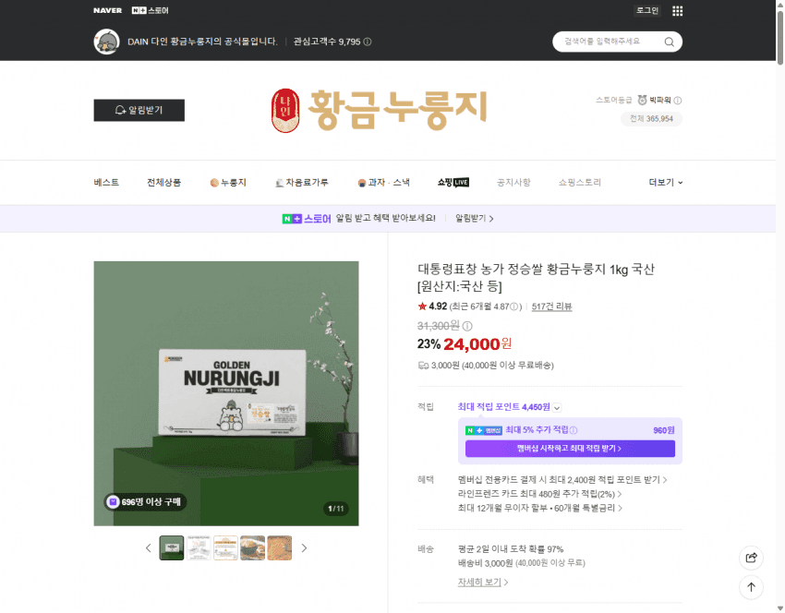This screenshot has width=785, height=613.
Task: Select the fifth product thumbnail
Action: [x=280, y=548]
